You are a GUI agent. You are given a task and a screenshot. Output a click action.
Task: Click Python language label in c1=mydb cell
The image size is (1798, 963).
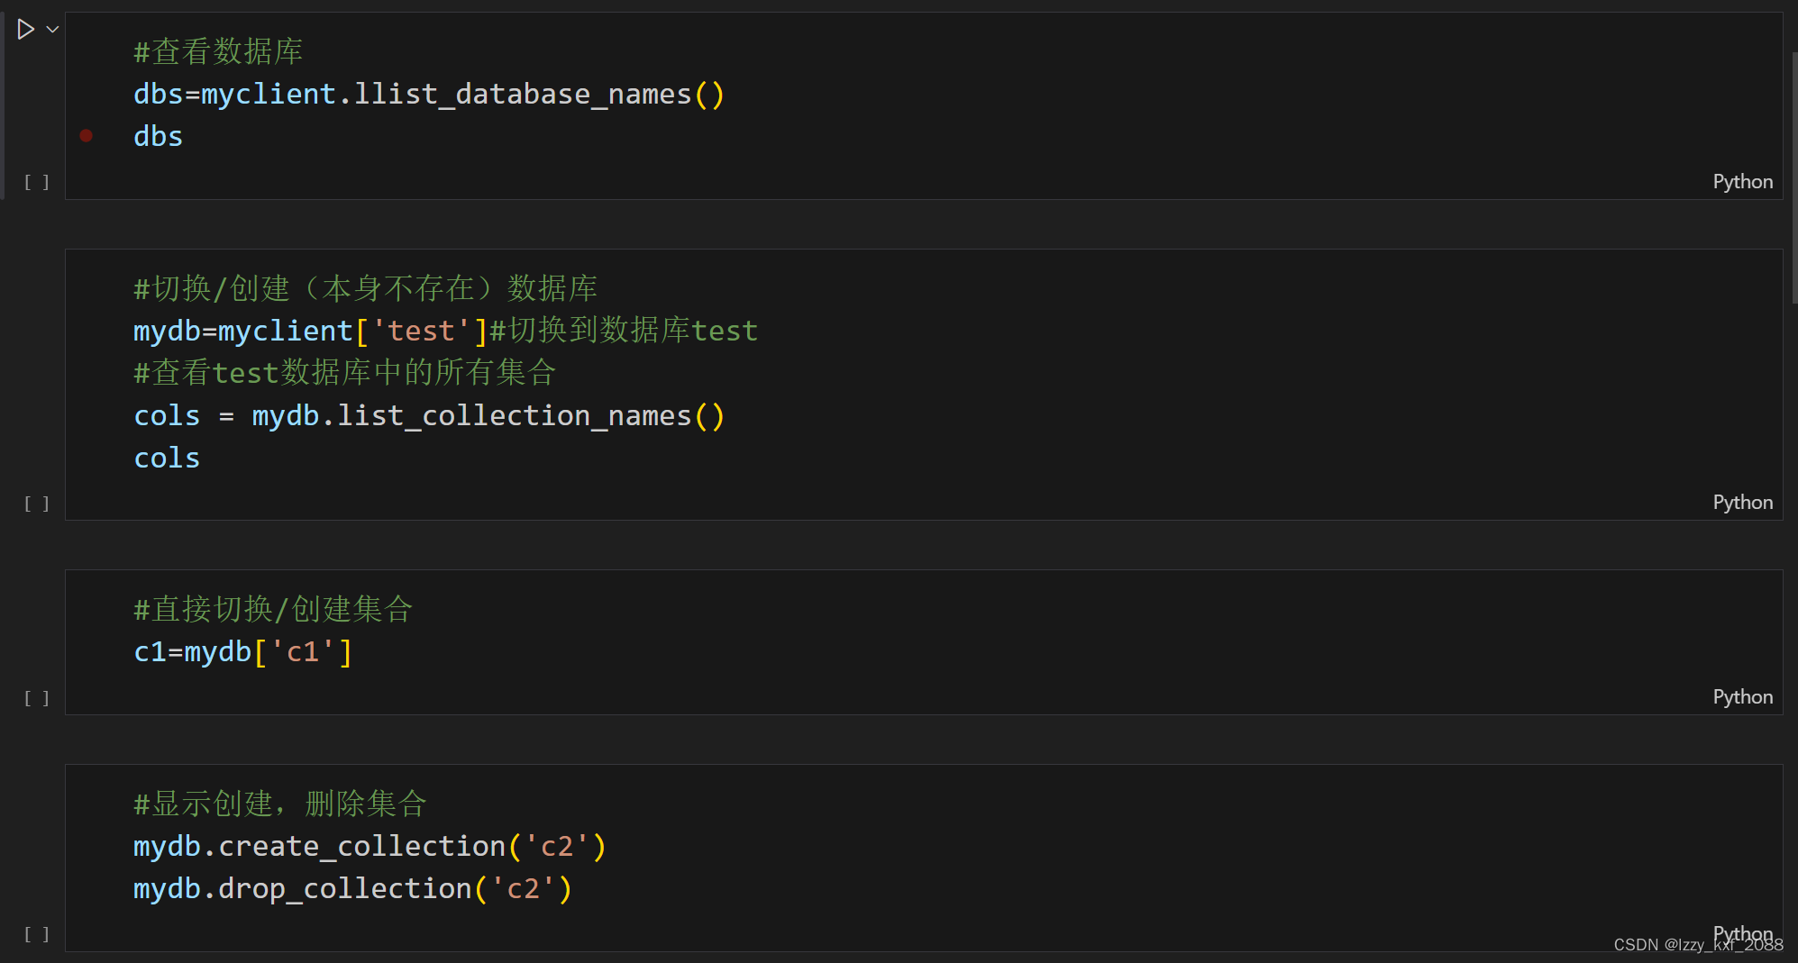tap(1742, 697)
